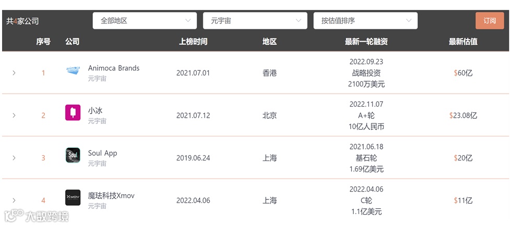This screenshot has width=525, height=226.
Task: Click the 战略投资 funding round text
Action: coord(366,73)
